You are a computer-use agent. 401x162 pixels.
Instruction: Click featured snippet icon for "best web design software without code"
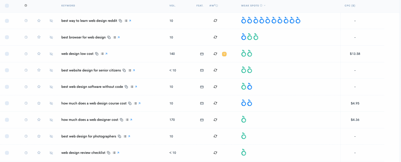202,87
